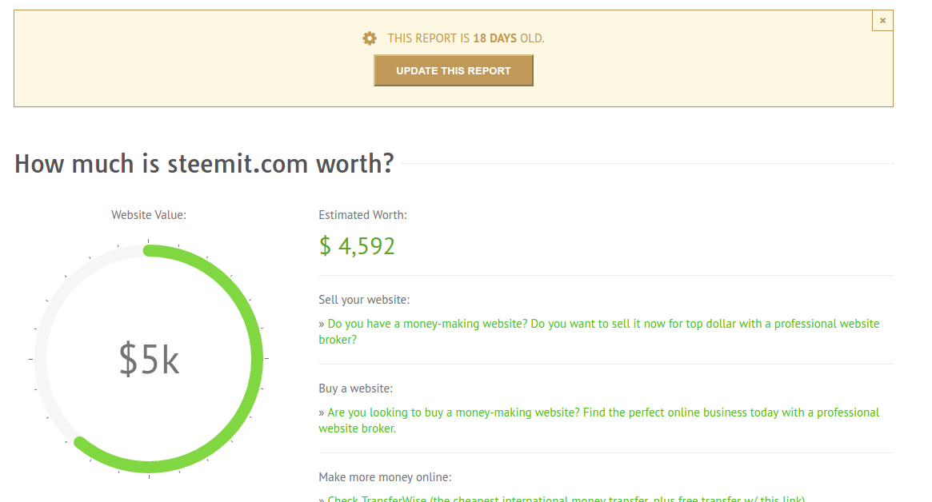This screenshot has height=502, width=932.
Task: Click the "Sell your website:" section label
Action: pos(364,300)
